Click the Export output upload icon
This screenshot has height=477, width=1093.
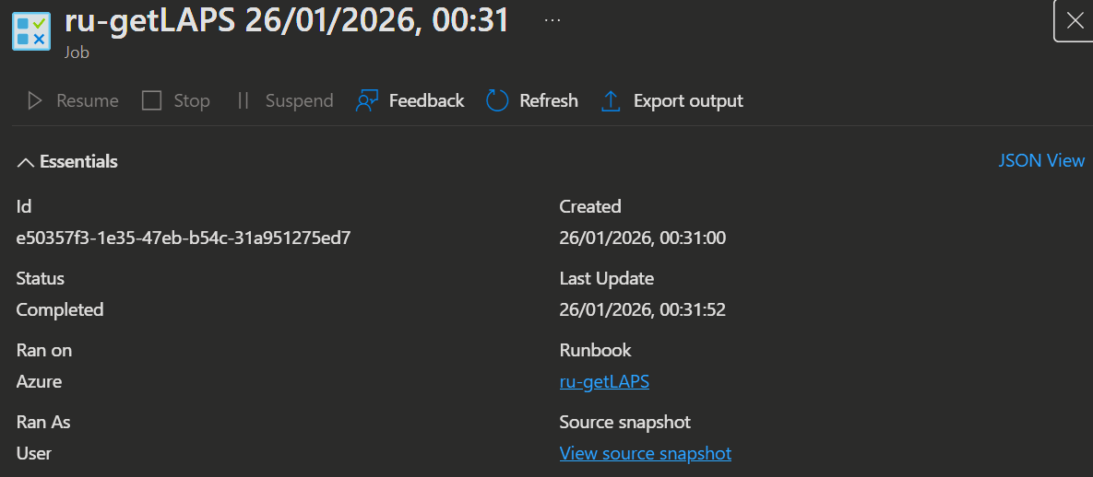pos(611,100)
